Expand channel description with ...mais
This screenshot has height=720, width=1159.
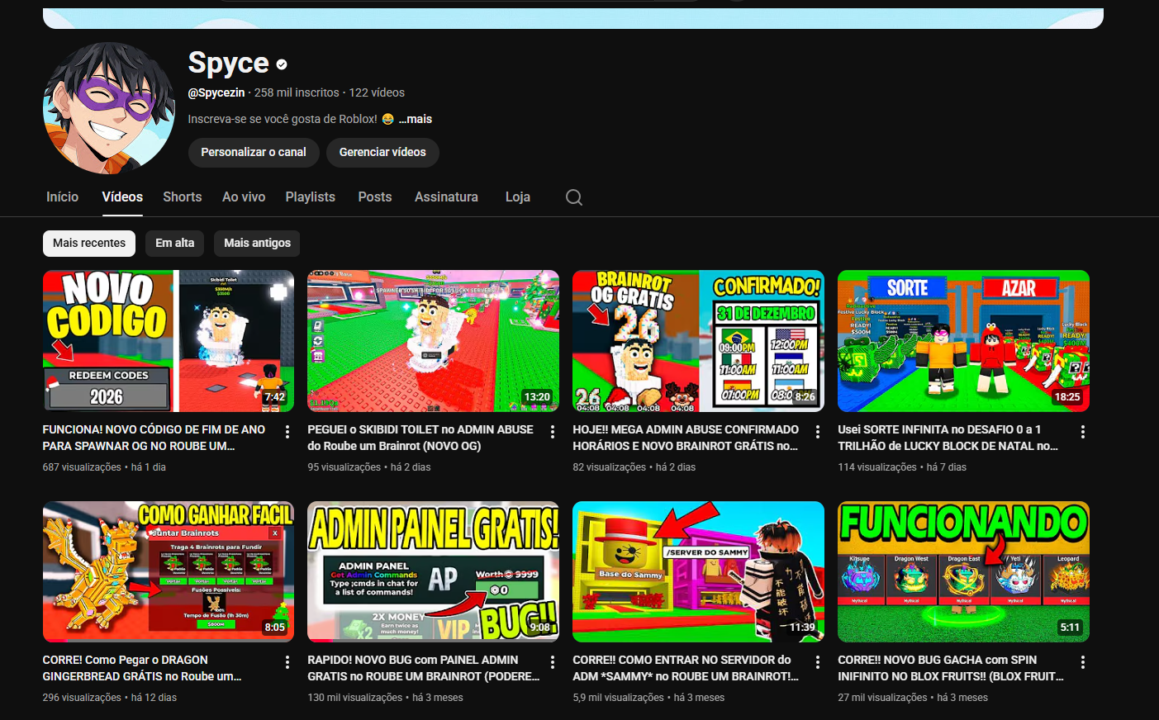pos(416,119)
